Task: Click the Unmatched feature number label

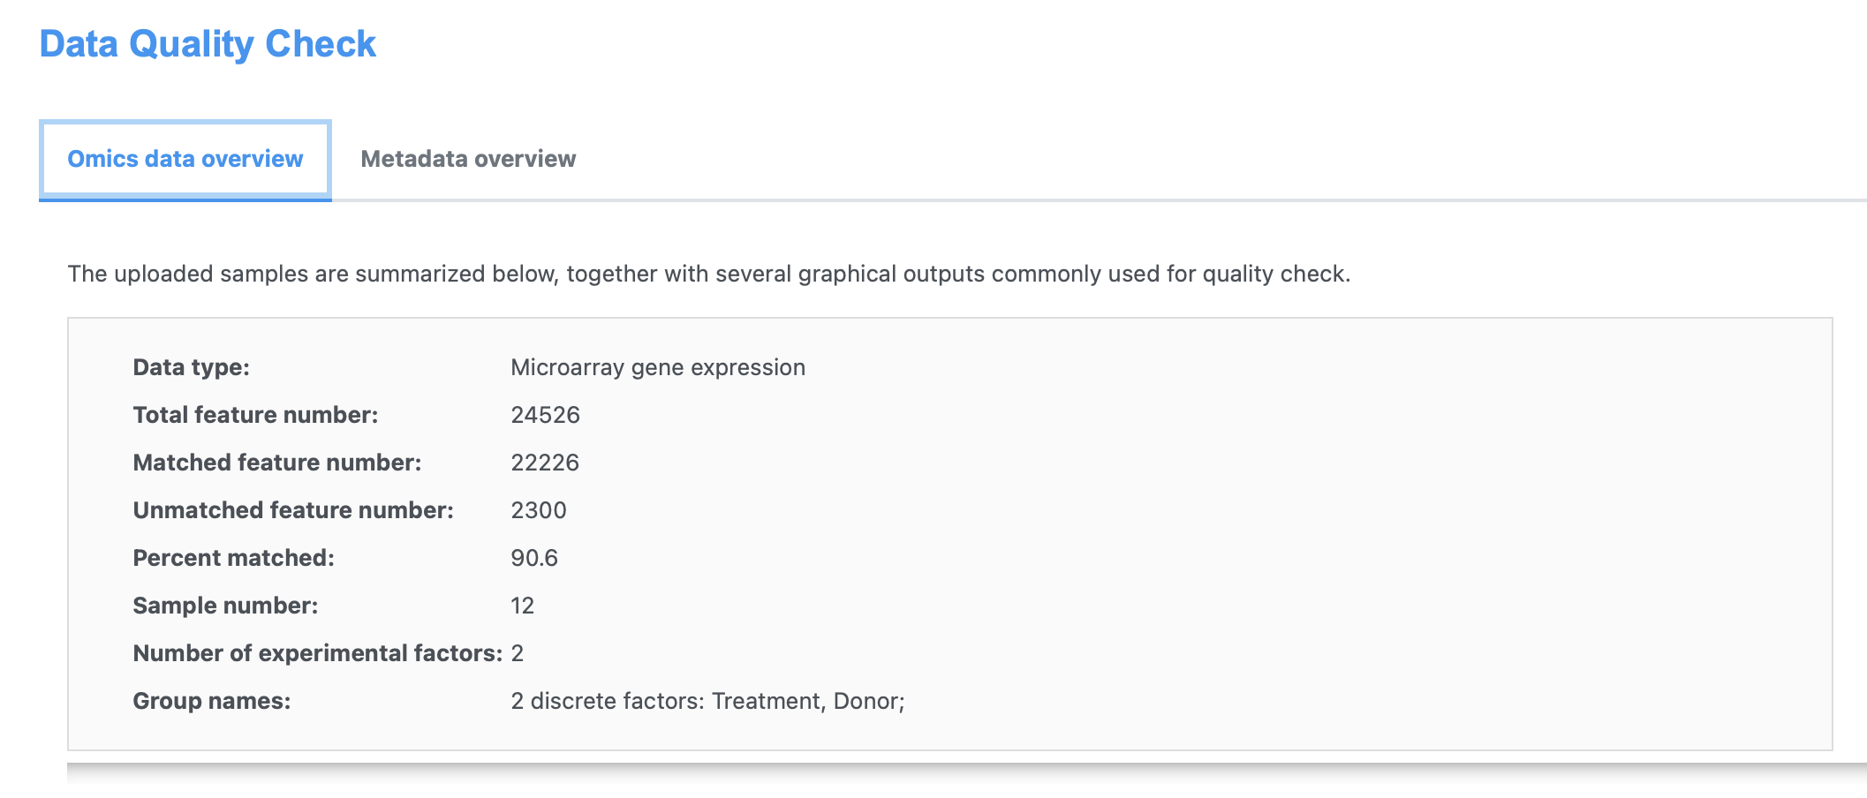Action: click(x=292, y=510)
